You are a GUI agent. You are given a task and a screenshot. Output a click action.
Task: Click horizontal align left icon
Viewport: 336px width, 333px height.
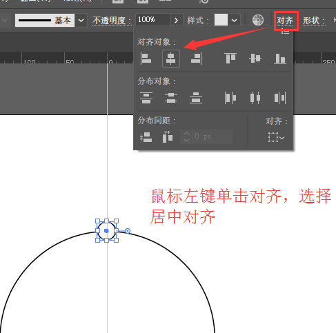coord(146,59)
